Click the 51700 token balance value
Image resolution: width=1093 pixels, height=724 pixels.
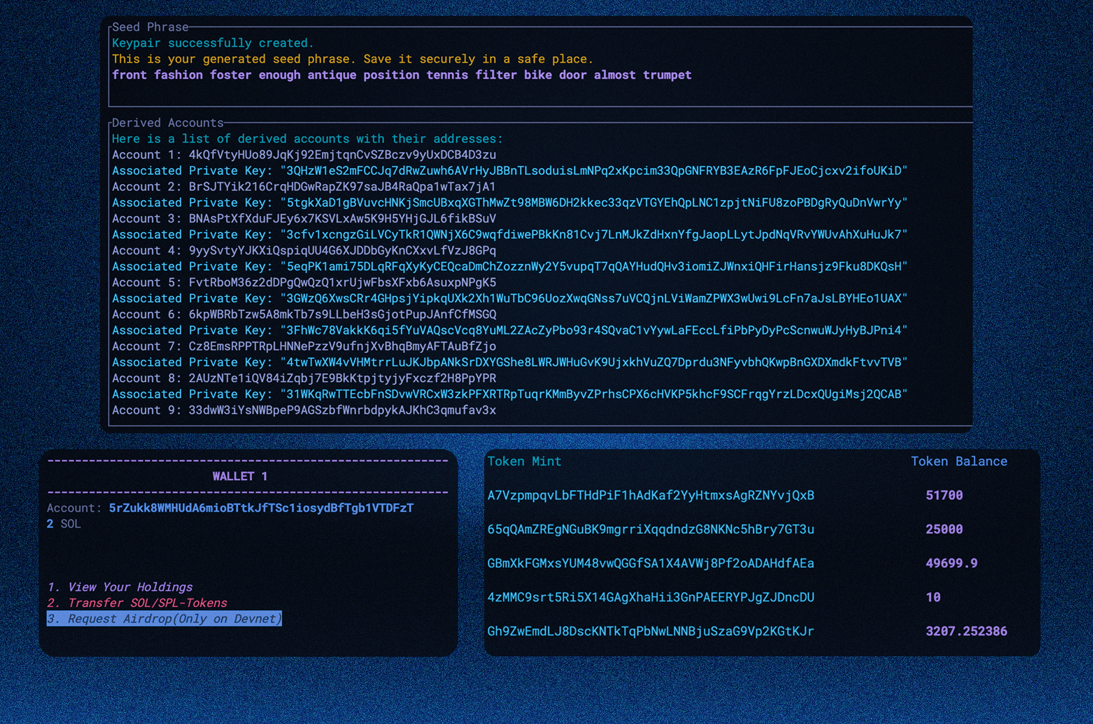[x=944, y=496]
